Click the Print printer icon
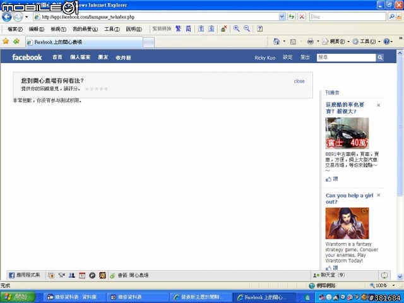Image resolution: width=404 pixels, height=303 pixels. pyautogui.click(x=311, y=42)
